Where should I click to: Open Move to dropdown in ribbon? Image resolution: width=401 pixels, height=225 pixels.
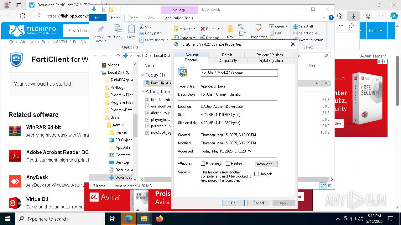185,29
